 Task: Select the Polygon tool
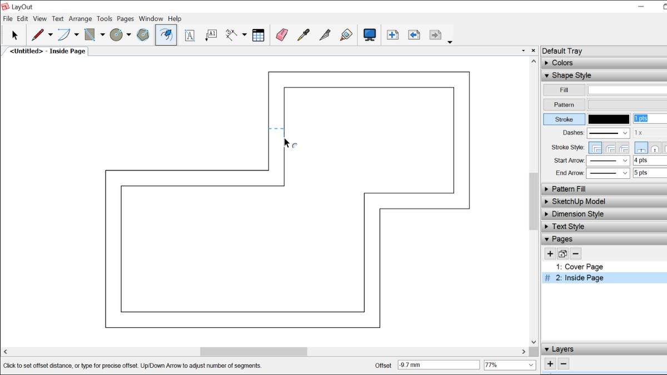(x=143, y=35)
